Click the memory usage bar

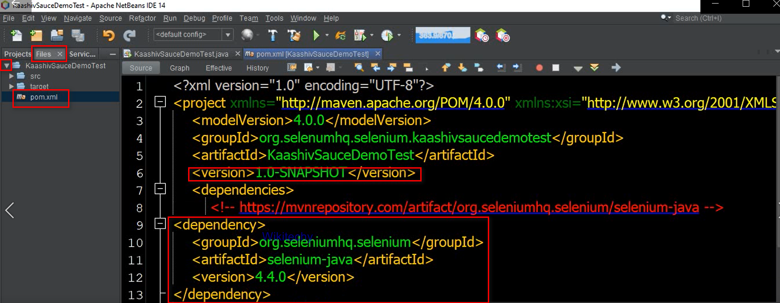[x=442, y=35]
